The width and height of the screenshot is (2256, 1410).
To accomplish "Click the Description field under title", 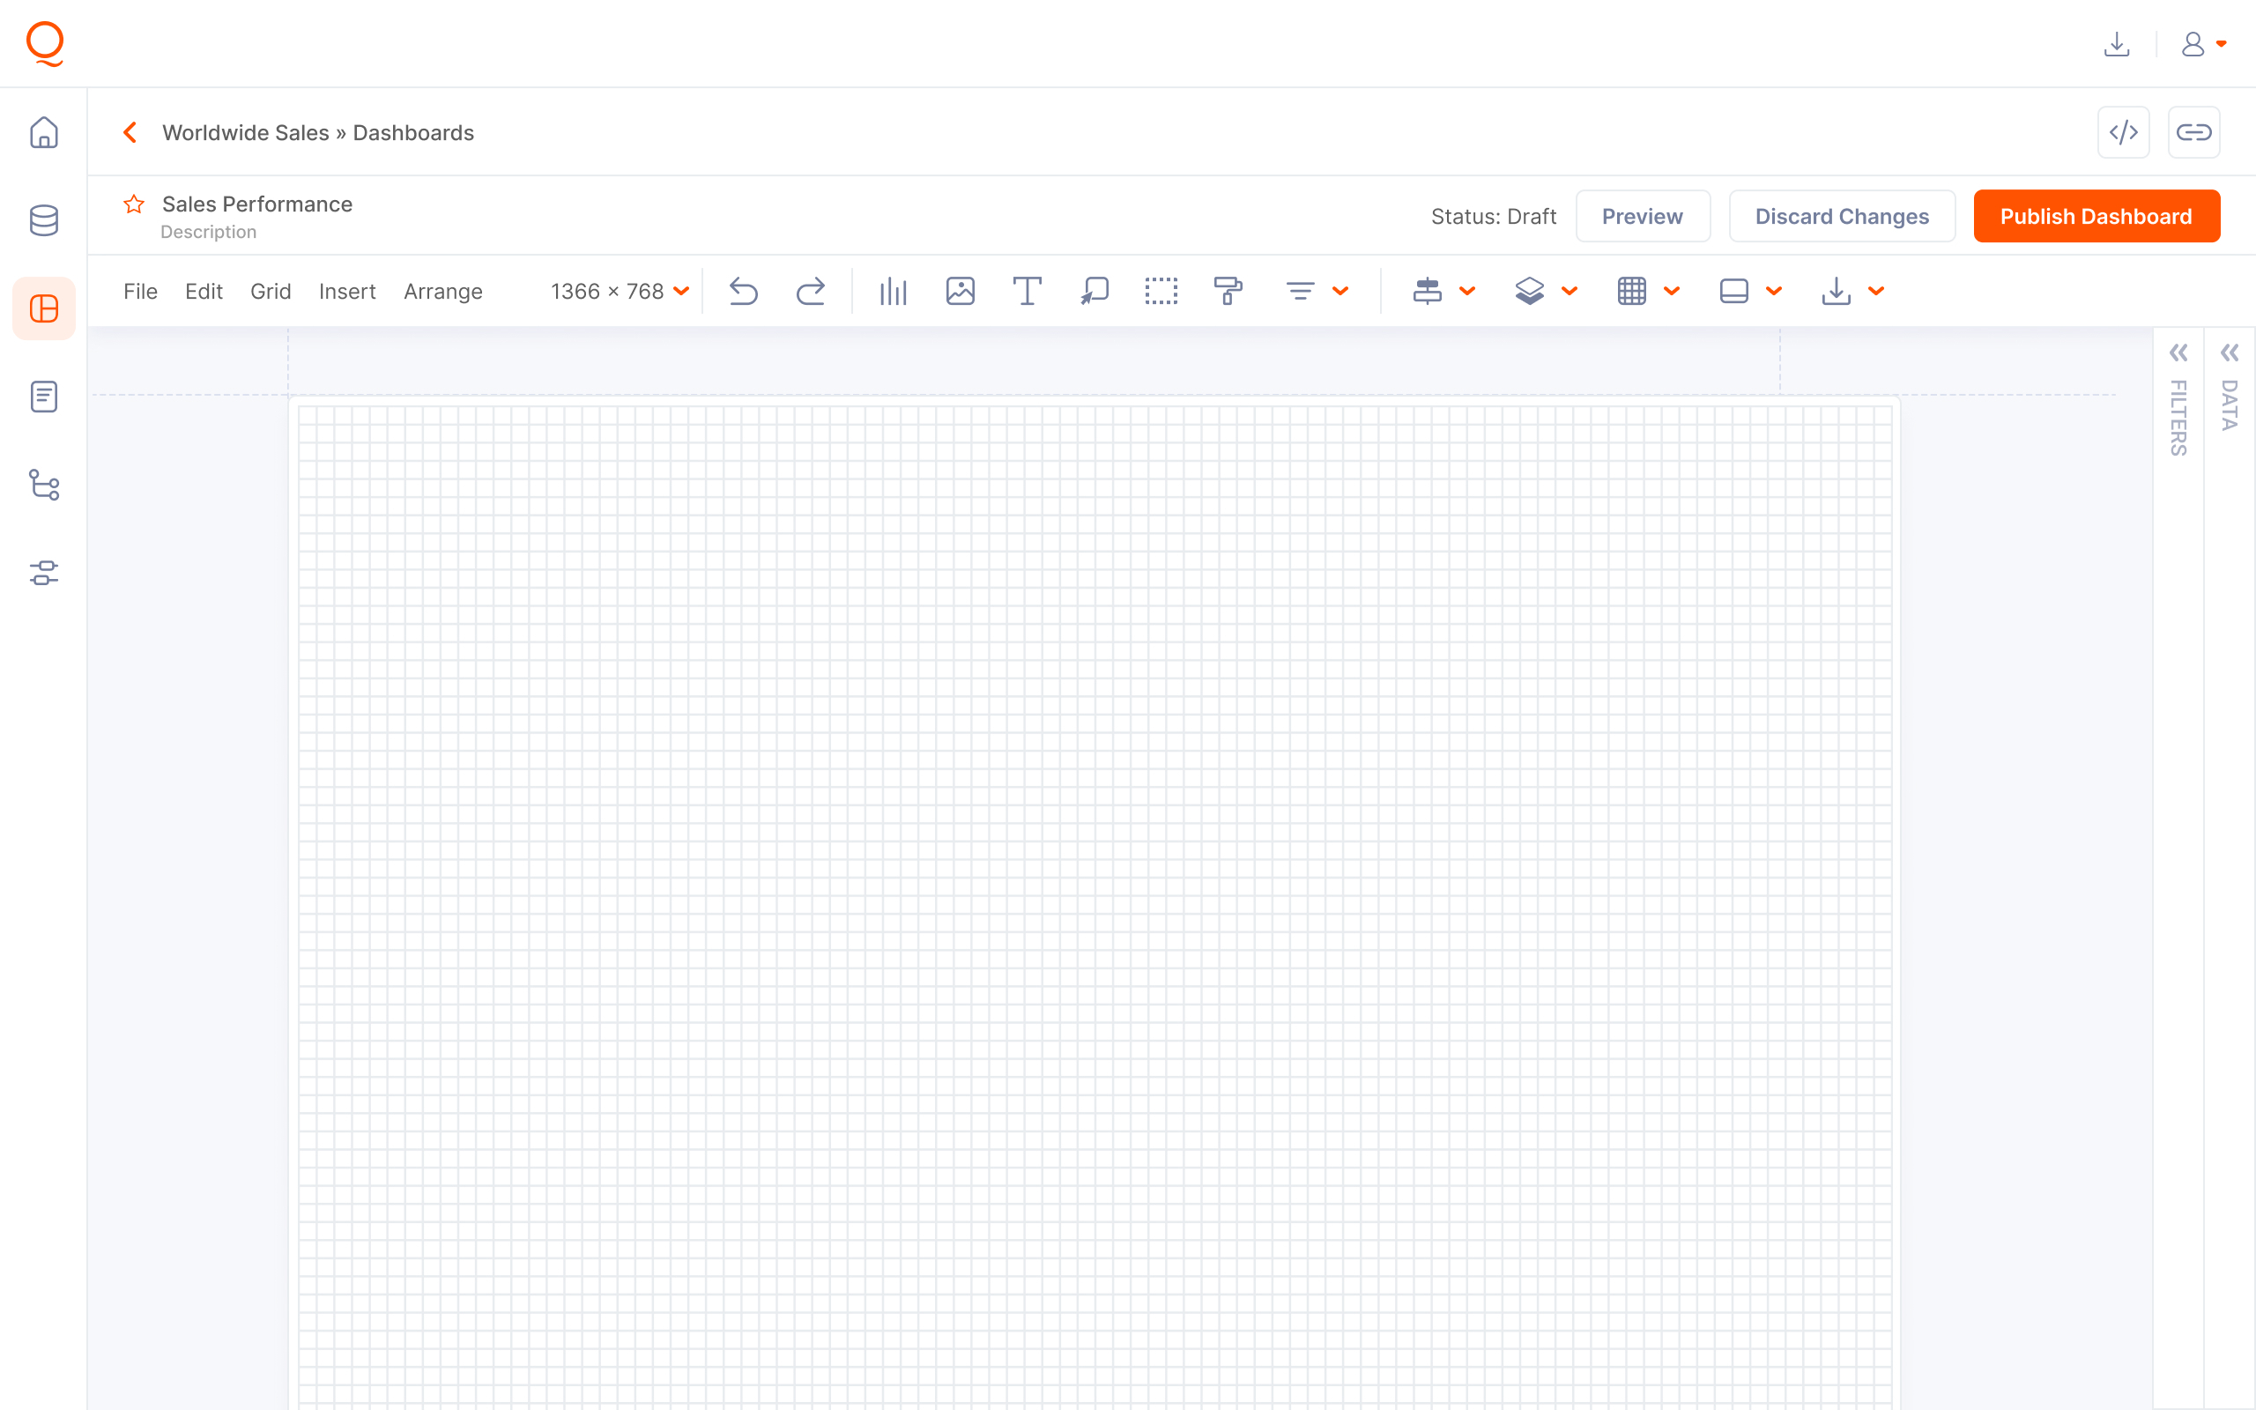I will 209,232.
